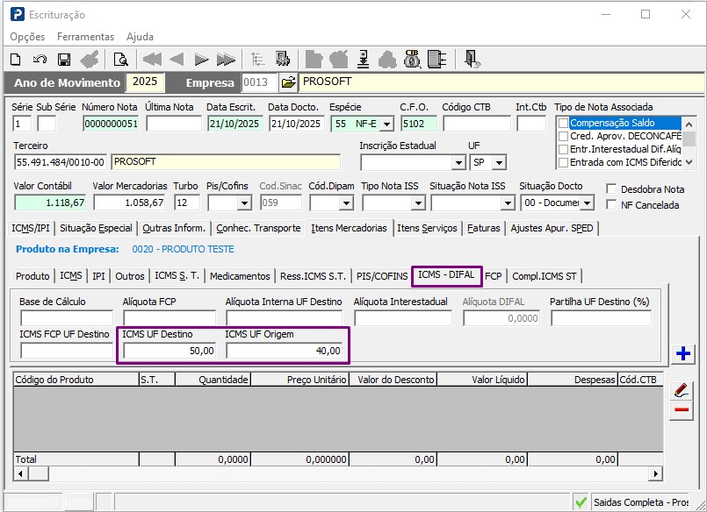Save the record with the floppy disk icon
The width and height of the screenshot is (707, 512).
click(x=64, y=60)
